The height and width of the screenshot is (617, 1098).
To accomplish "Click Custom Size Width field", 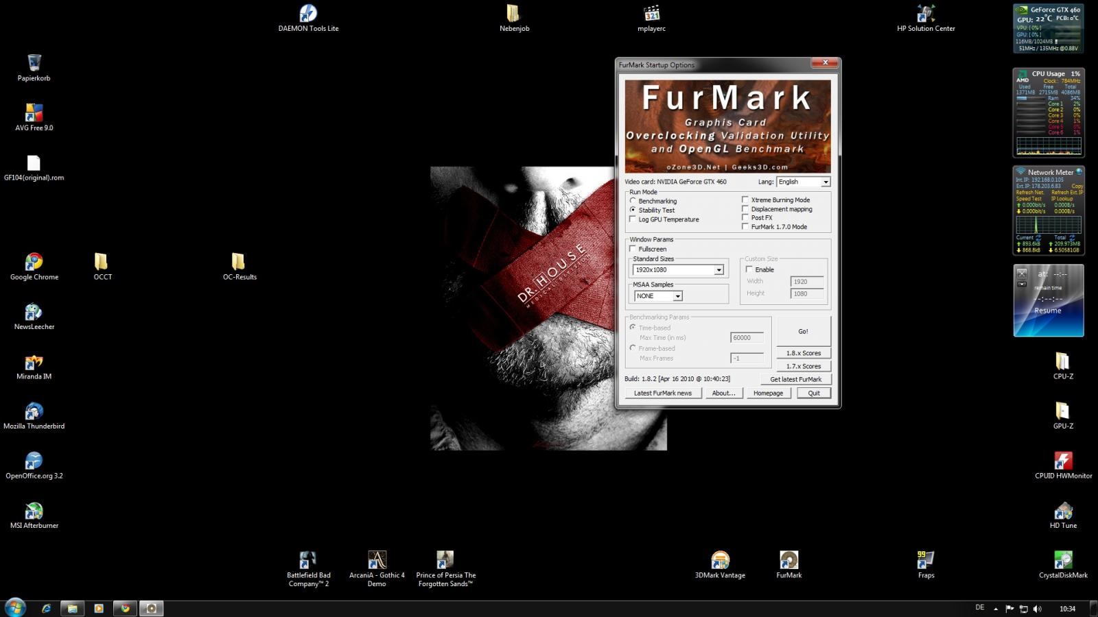I will tap(807, 281).
